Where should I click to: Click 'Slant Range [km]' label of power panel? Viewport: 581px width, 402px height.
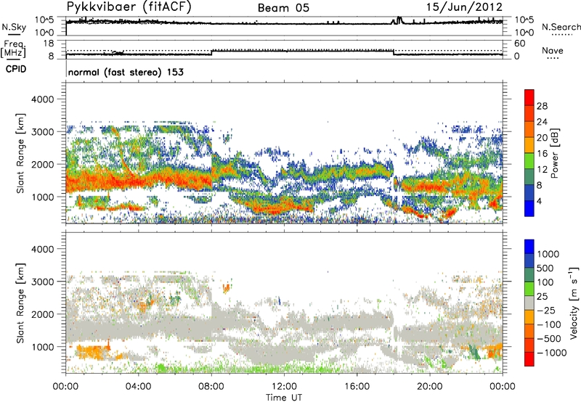tap(20, 153)
